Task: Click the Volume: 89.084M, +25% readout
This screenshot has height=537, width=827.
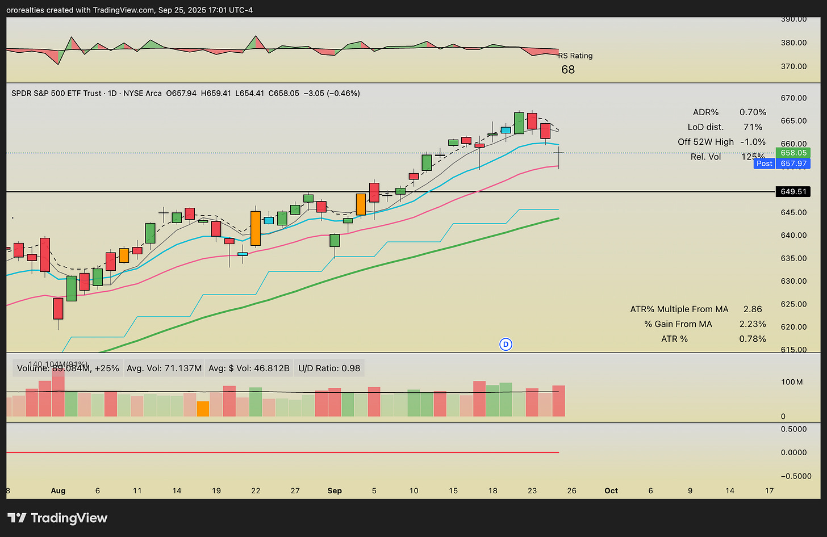Action: pyautogui.click(x=68, y=368)
